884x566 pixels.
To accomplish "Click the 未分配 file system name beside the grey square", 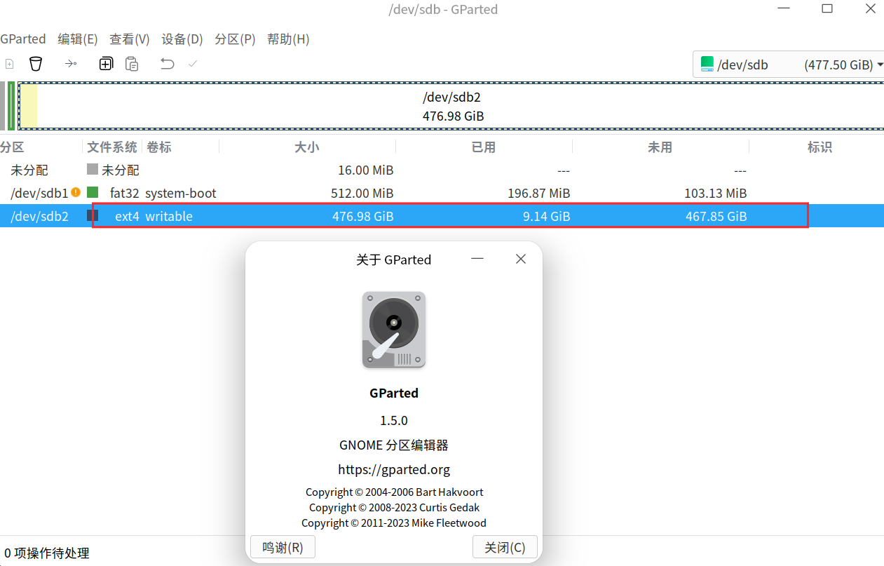I will (121, 170).
